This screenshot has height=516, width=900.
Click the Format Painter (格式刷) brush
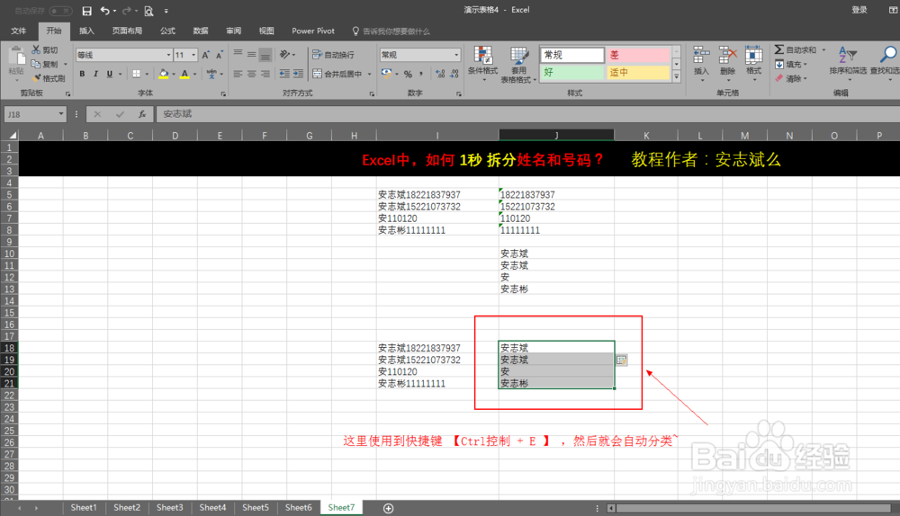[37, 78]
